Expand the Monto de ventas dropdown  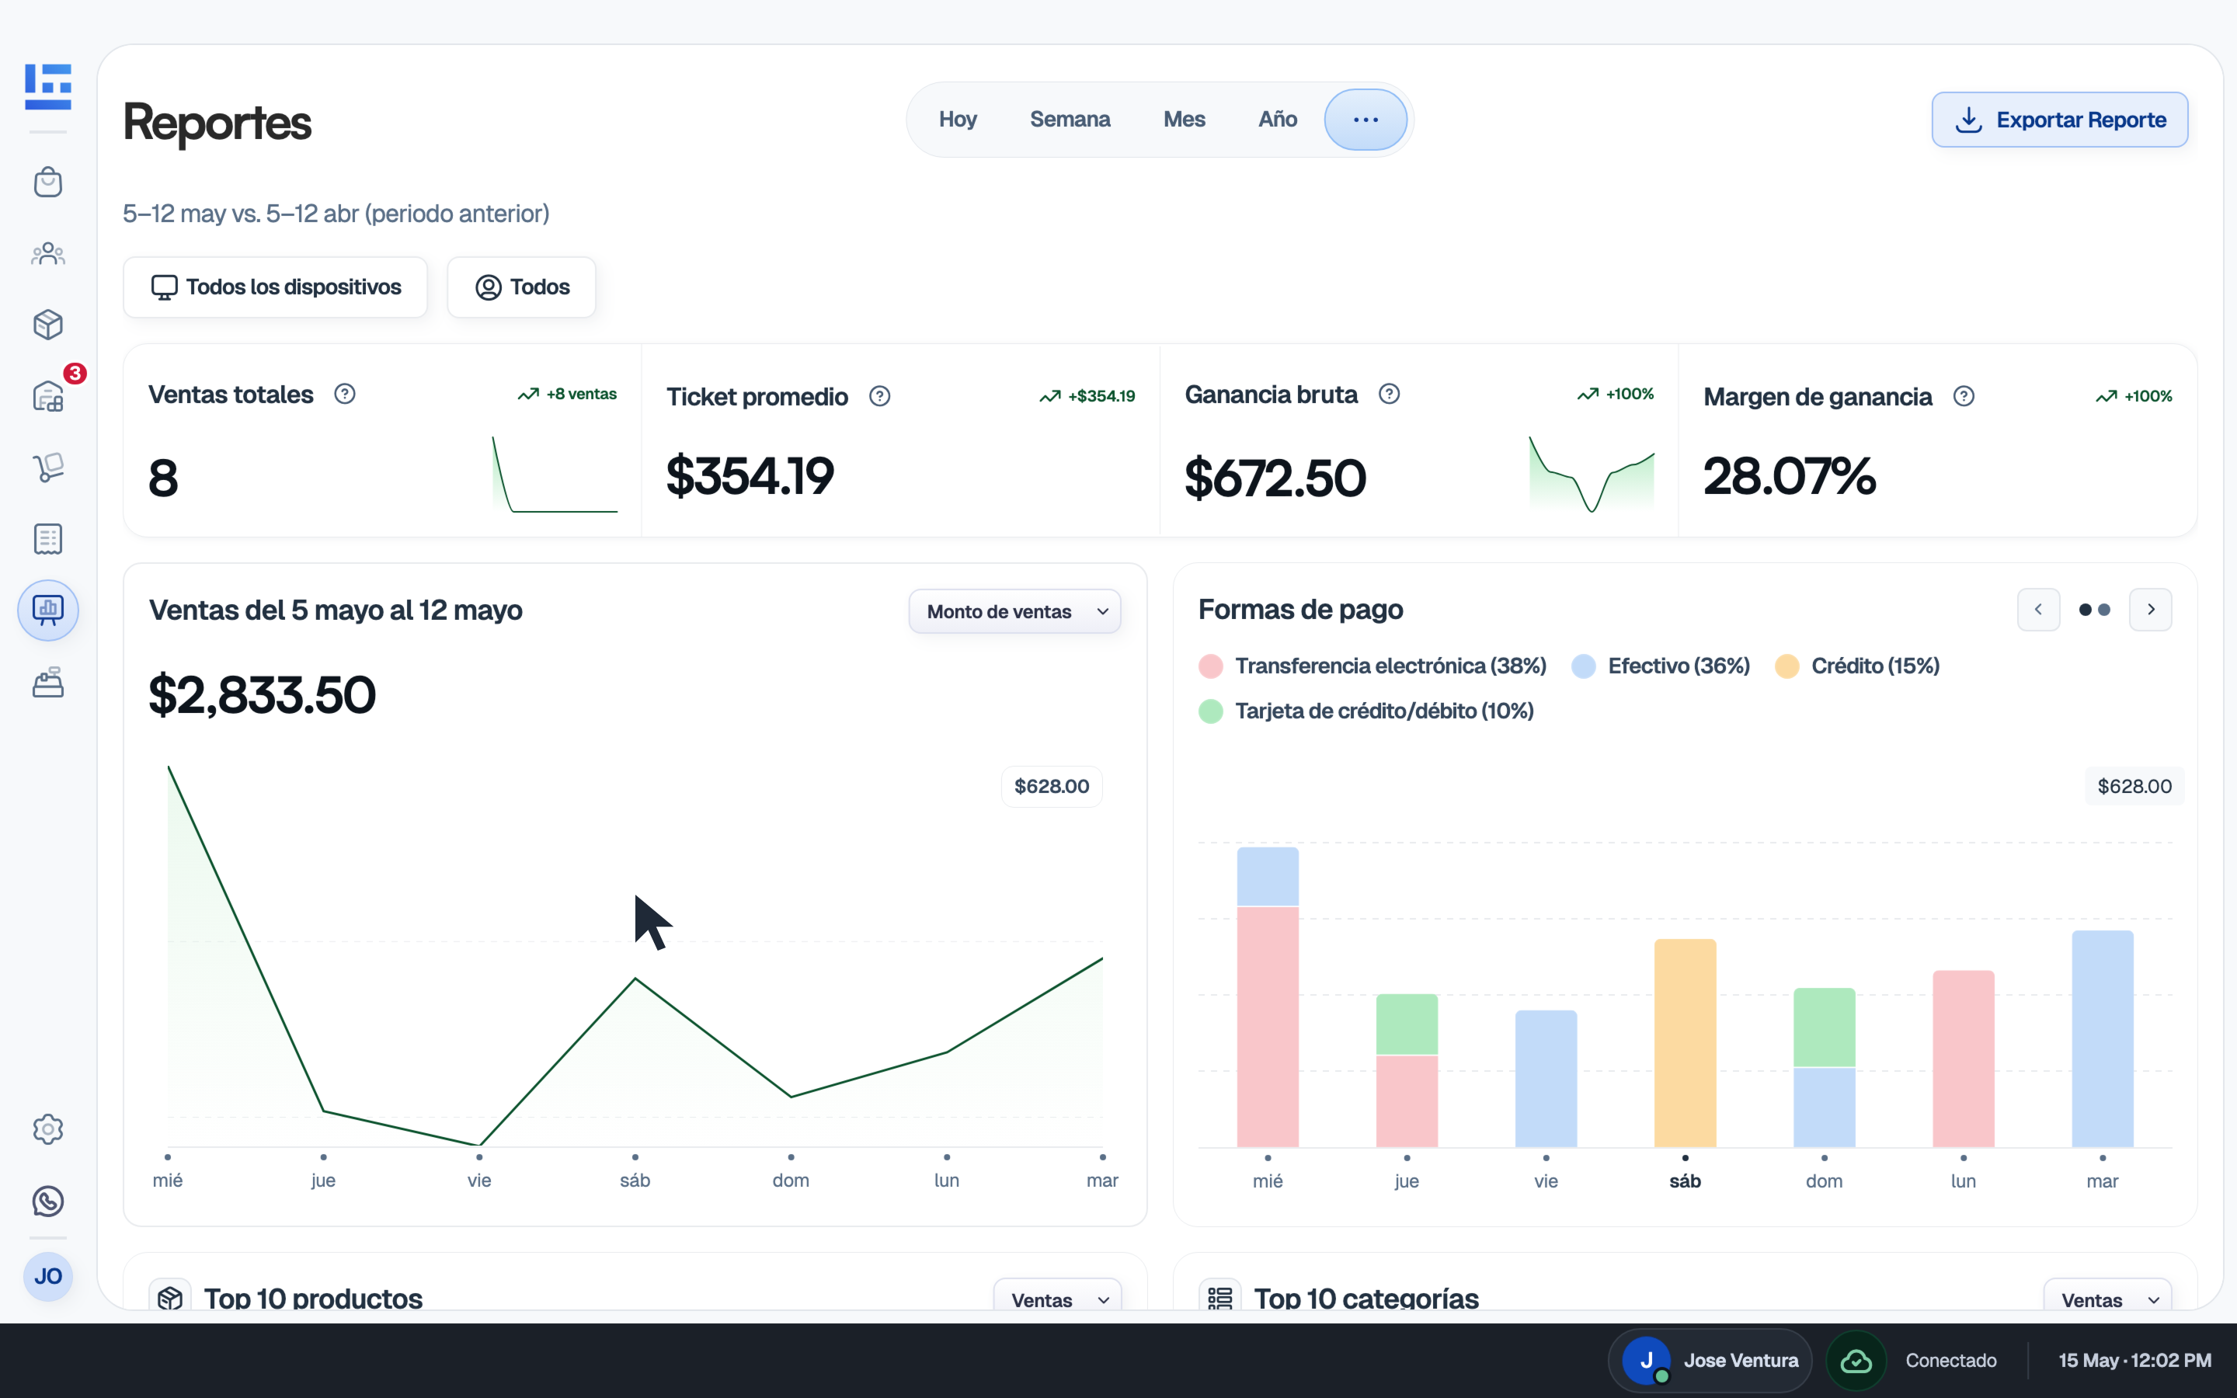1015,611
